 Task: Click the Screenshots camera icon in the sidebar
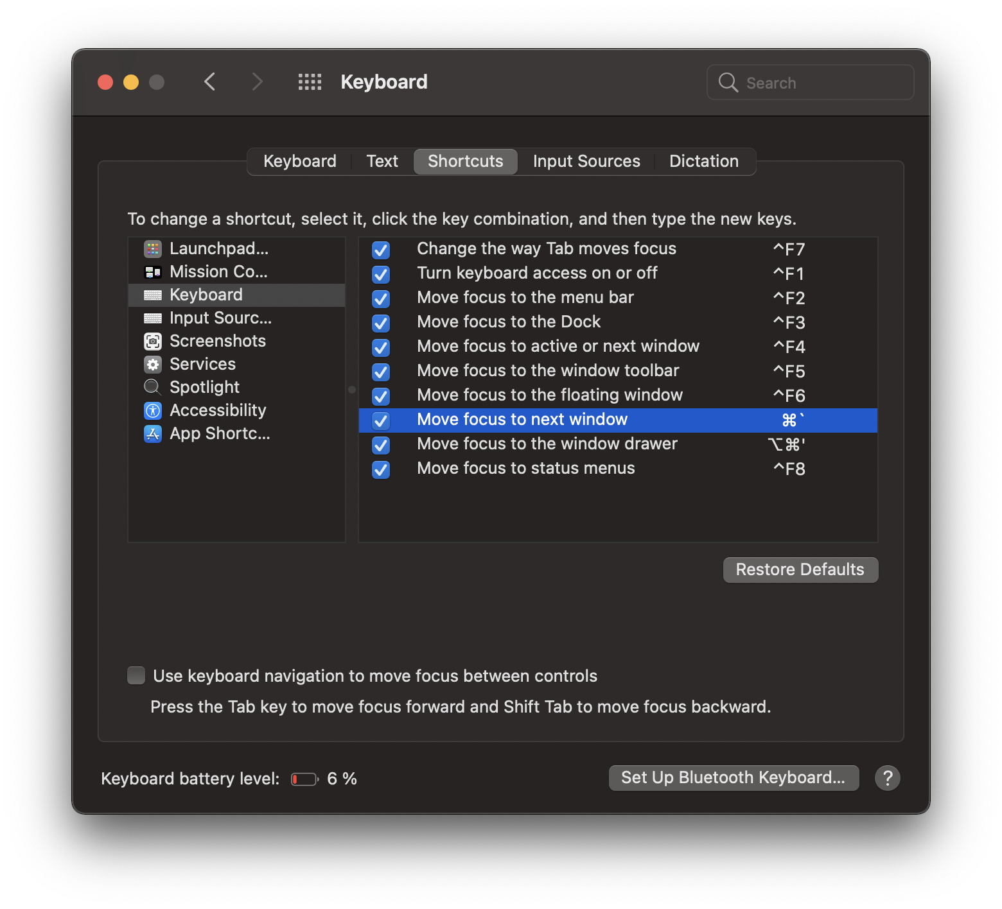(x=153, y=341)
